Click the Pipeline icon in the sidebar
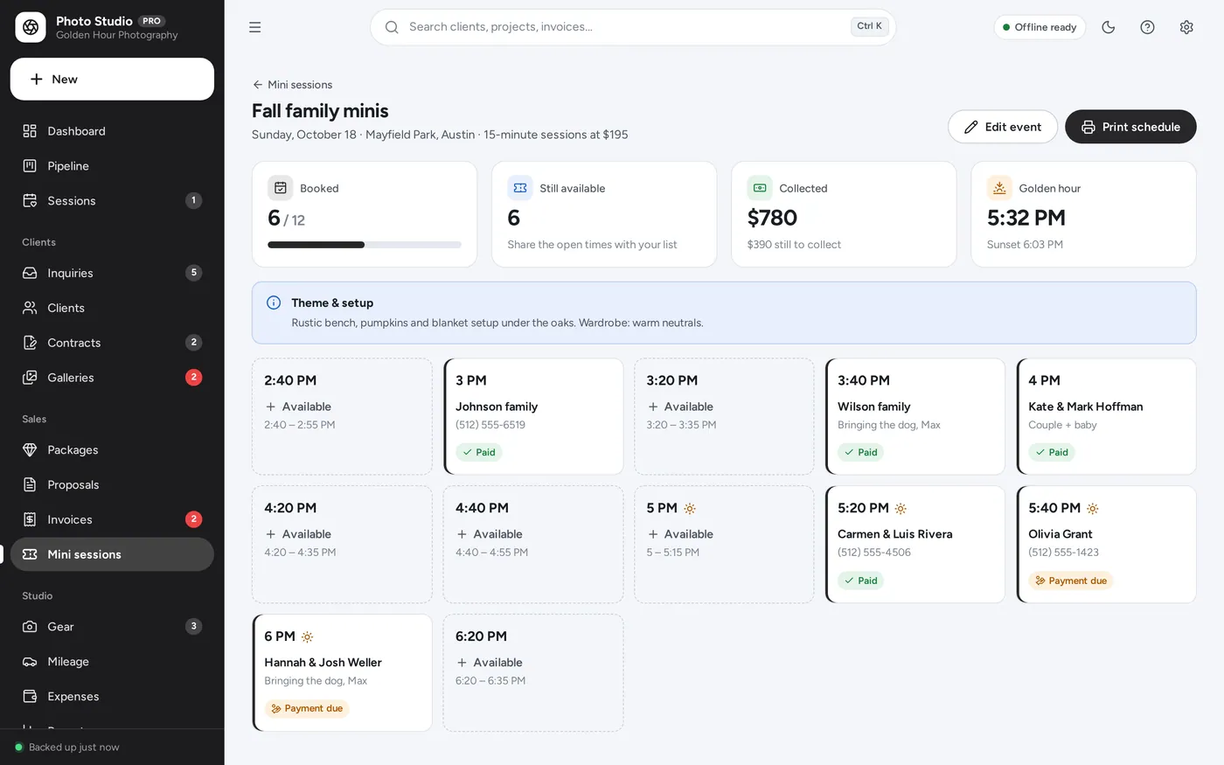1224x765 pixels. point(30,166)
